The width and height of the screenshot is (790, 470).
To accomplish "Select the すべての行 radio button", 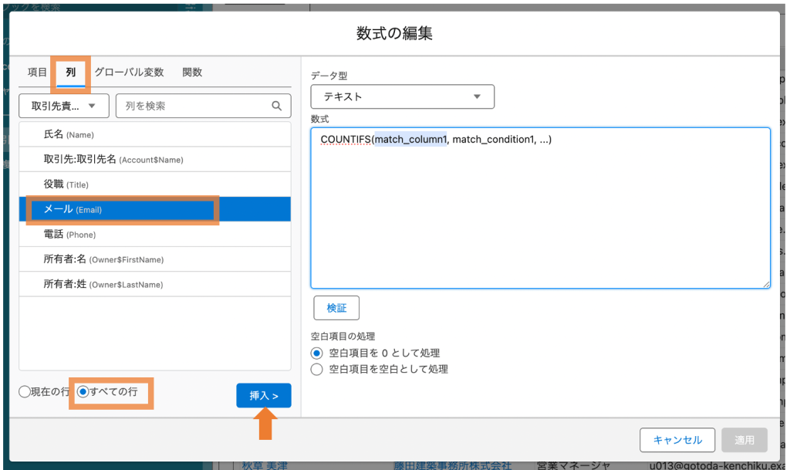I will (83, 392).
